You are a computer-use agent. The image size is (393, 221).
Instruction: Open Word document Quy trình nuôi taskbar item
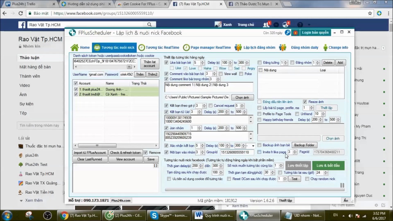point(214,215)
